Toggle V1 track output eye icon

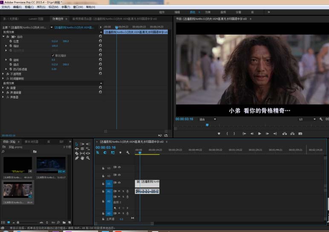click(x=119, y=183)
